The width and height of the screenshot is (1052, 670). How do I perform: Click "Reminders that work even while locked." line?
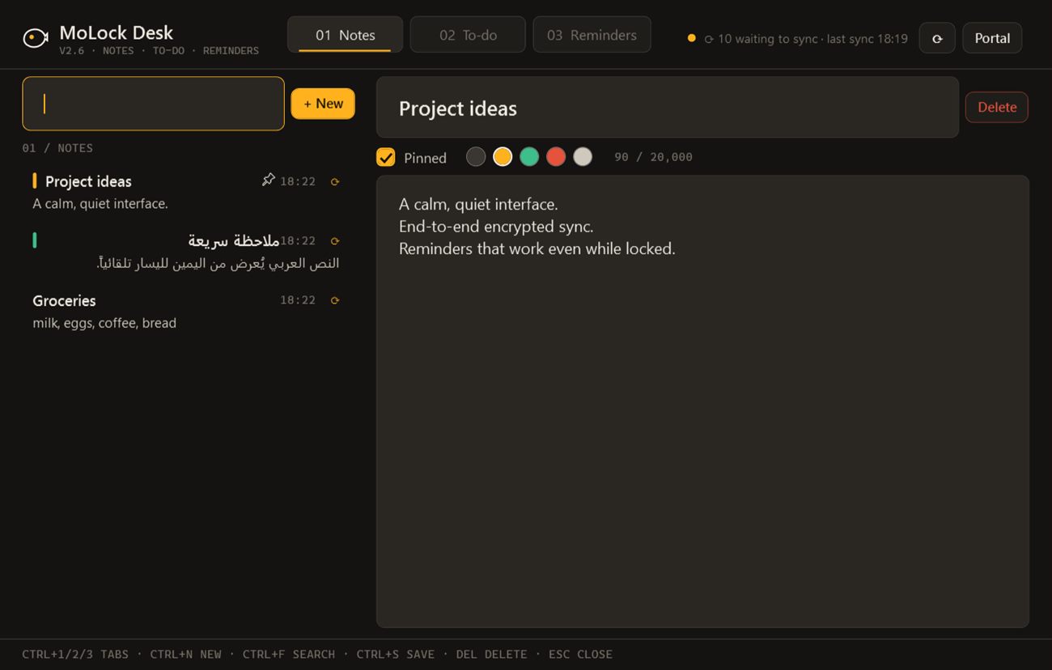(537, 248)
